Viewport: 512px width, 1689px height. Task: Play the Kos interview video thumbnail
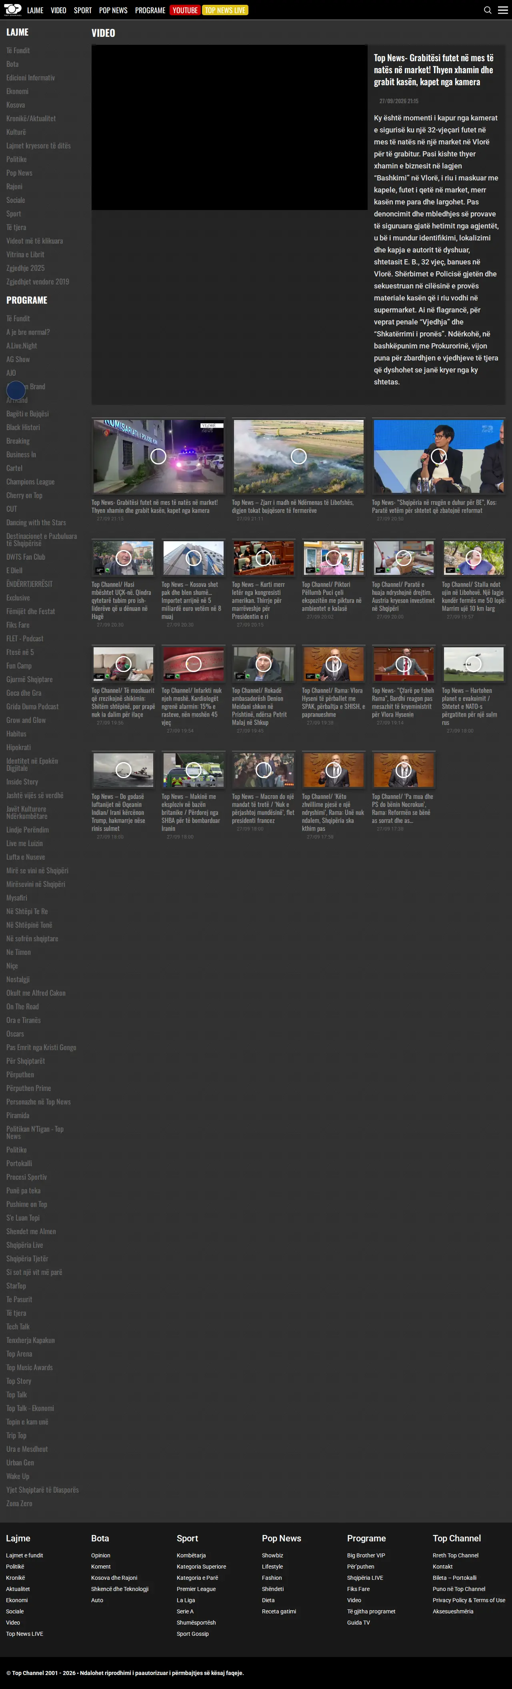(438, 456)
